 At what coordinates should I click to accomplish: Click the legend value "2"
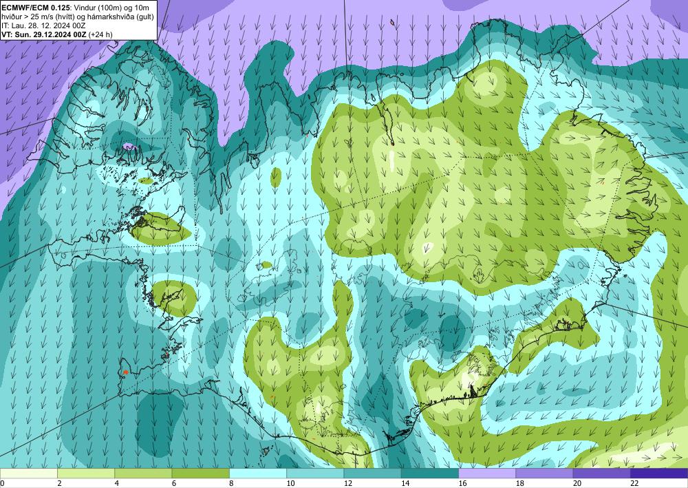tap(59, 483)
